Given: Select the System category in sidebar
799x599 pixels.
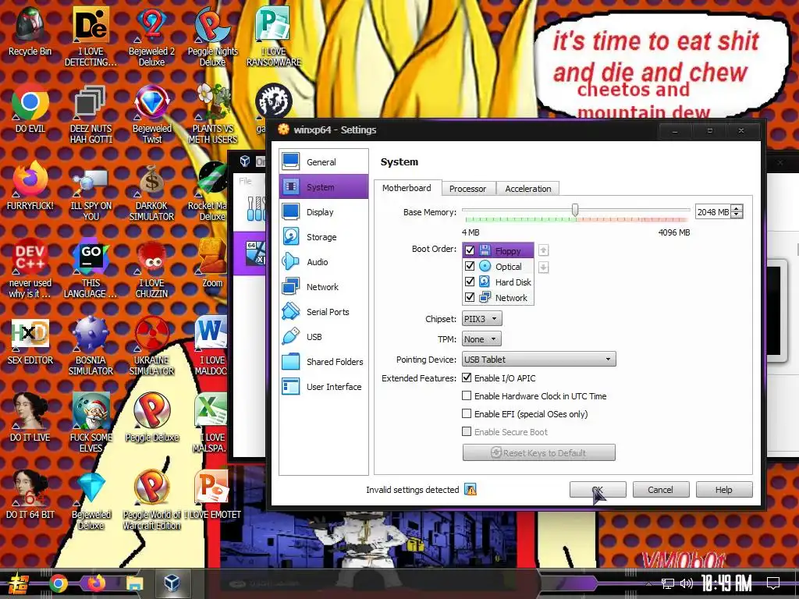Looking at the screenshot, I should pos(324,187).
